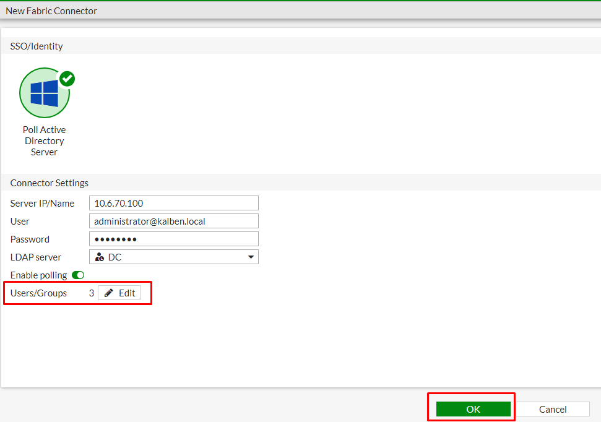Click the SSO/Identity section header

click(37, 46)
